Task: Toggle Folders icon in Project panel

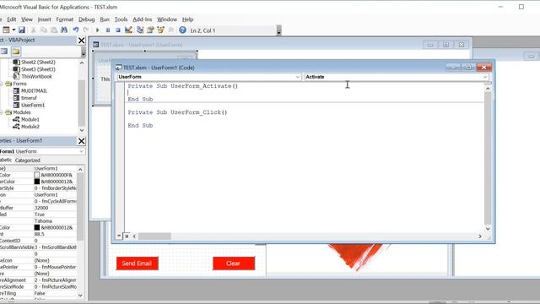Action: (x=16, y=52)
